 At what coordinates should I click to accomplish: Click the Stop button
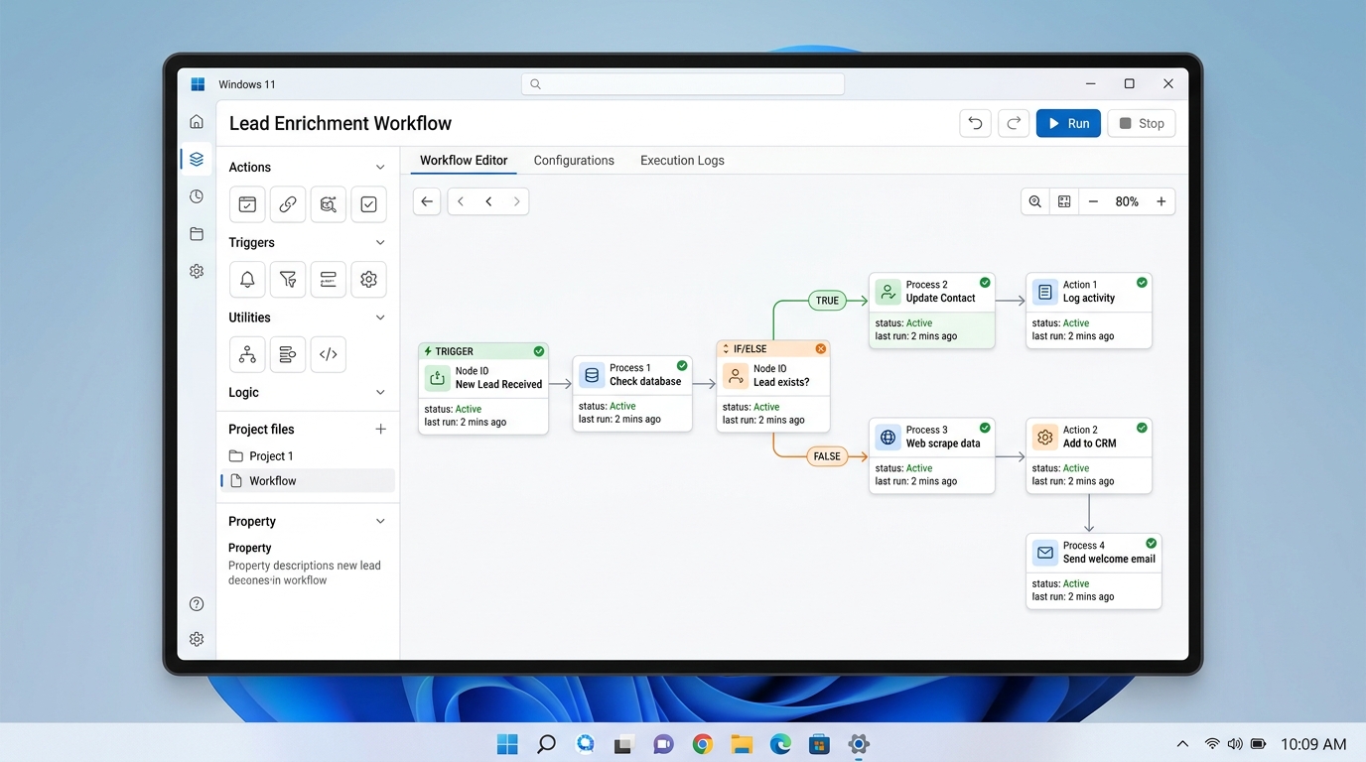click(x=1142, y=123)
